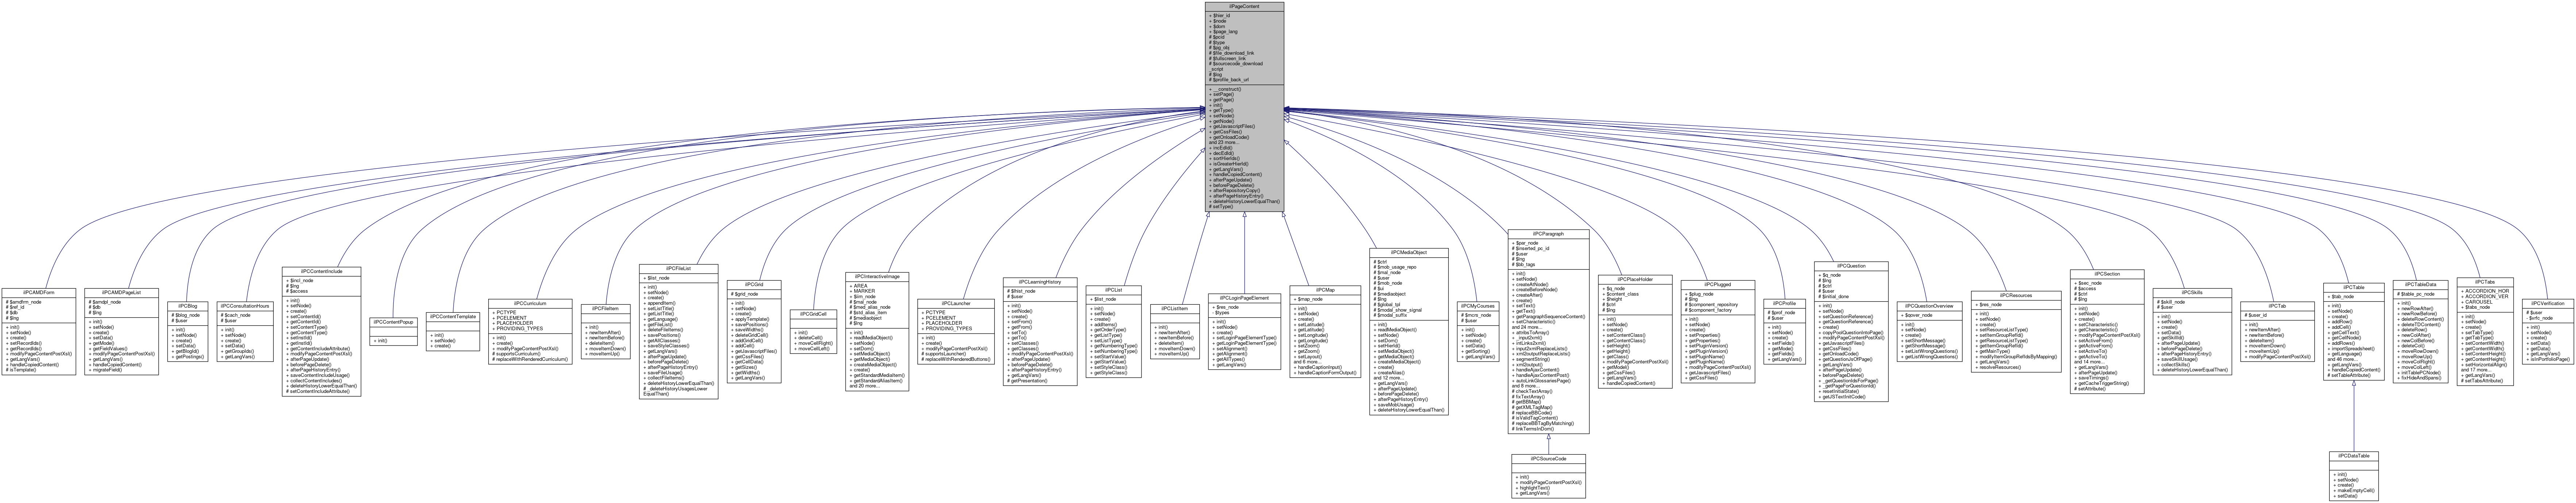The image size is (2576, 503).
Task: Click the ilPCSkills class node
Action: coord(2192,331)
